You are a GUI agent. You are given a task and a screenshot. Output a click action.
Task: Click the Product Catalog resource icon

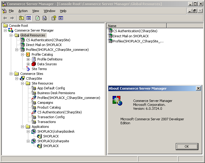[34, 107]
